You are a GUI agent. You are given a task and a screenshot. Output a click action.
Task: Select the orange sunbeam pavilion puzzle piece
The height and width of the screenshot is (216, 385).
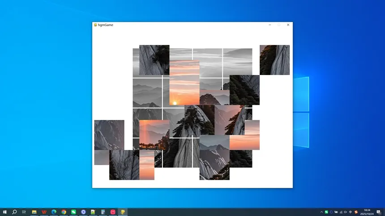pyautogui.click(x=154, y=134)
